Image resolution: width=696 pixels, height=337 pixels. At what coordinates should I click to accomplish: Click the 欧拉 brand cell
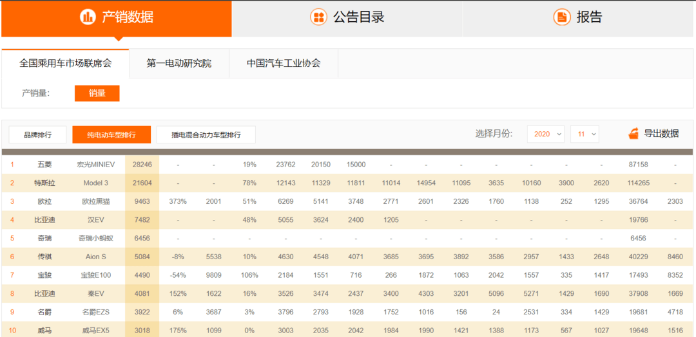point(45,201)
